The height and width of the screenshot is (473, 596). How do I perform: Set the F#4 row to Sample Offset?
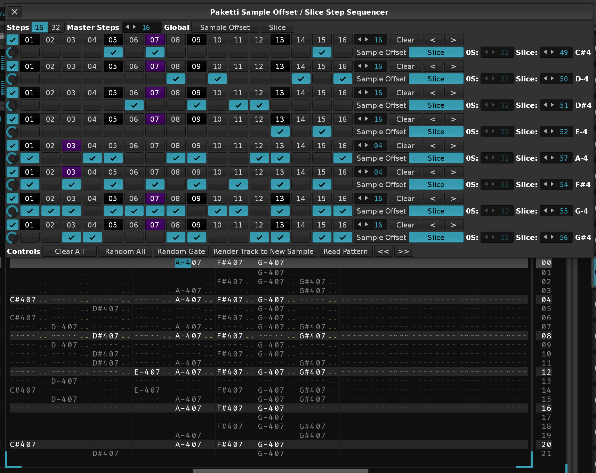pos(381,185)
